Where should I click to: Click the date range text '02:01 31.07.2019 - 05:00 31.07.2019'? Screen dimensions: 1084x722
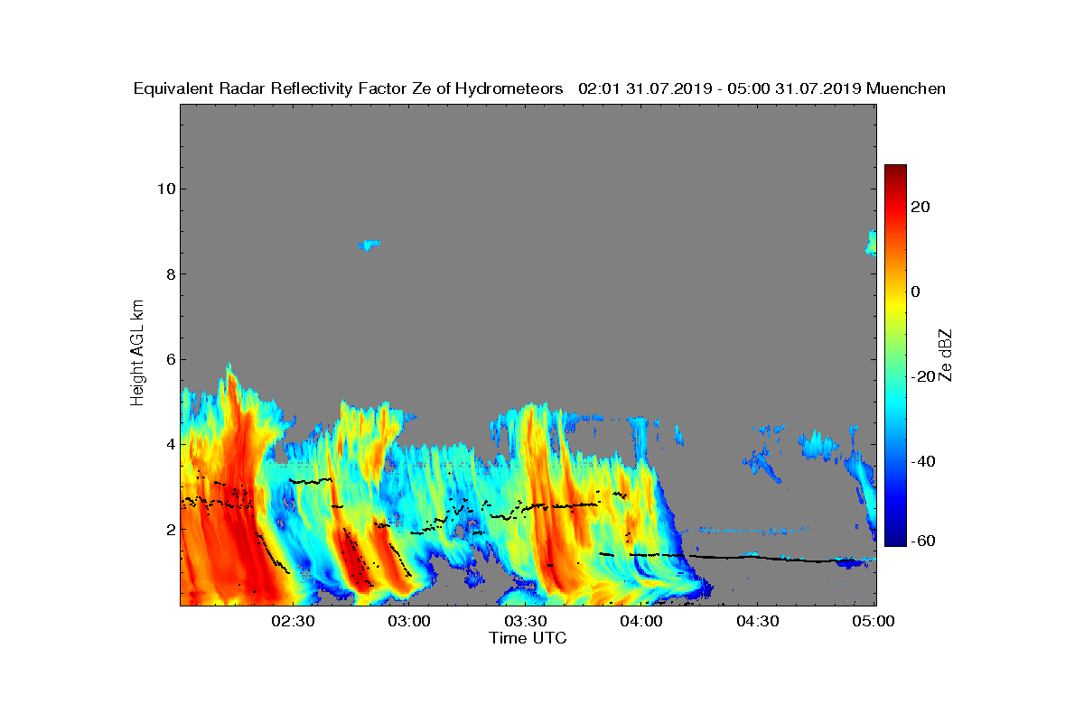(x=719, y=88)
